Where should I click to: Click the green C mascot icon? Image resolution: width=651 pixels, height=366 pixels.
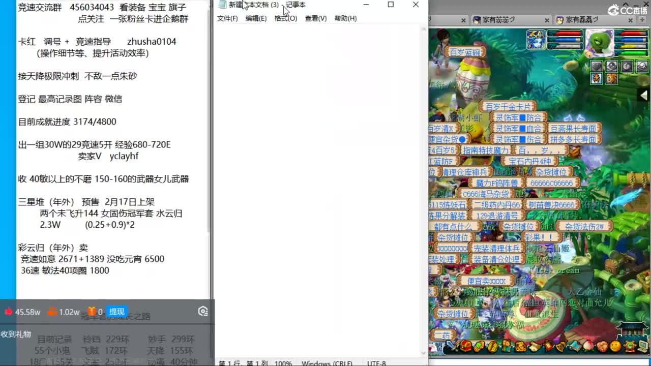630,347
